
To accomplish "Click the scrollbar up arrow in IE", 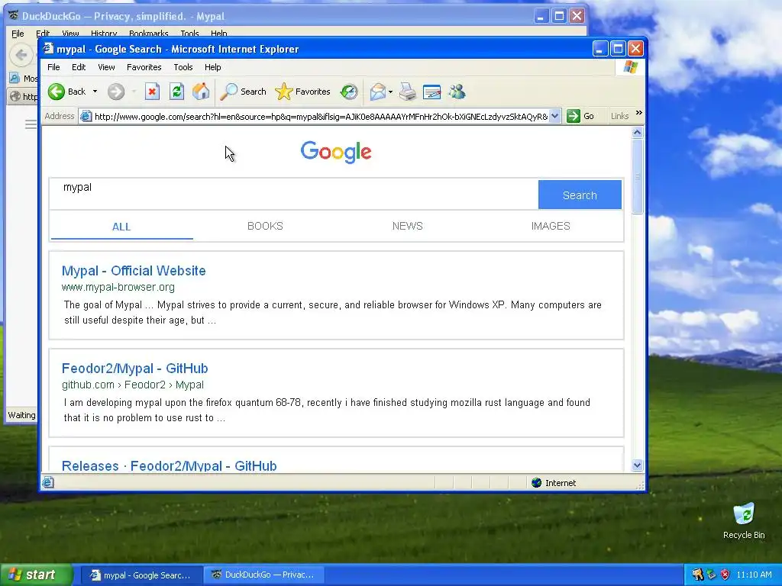I will point(637,133).
